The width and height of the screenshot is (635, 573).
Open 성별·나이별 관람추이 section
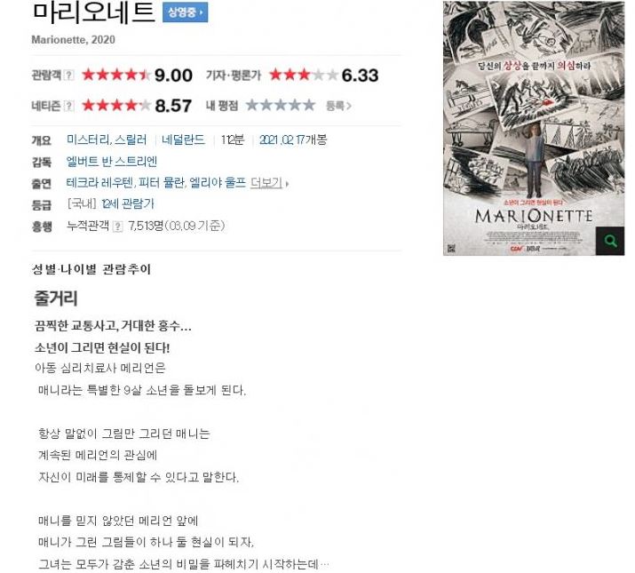tap(91, 269)
